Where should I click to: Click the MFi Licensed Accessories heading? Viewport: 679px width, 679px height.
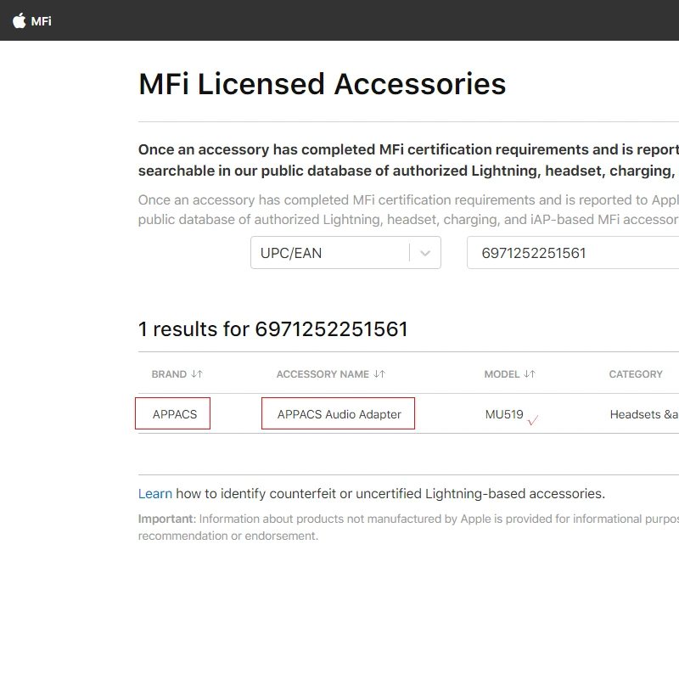[322, 84]
